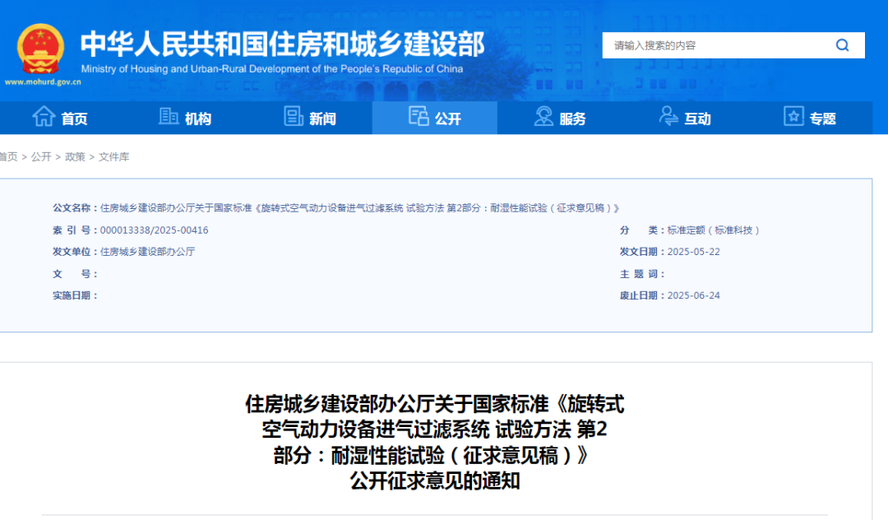
Task: Click the 文号 field label
Action: 76,274
